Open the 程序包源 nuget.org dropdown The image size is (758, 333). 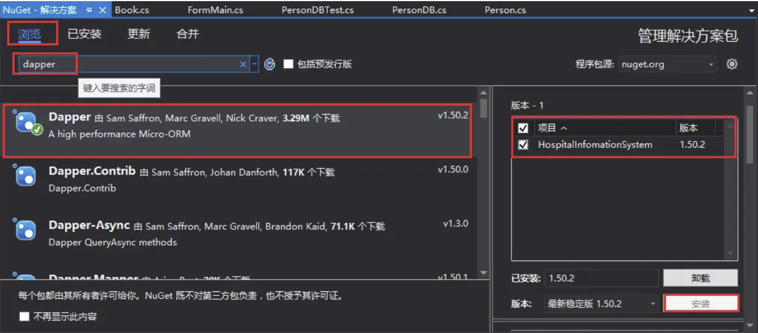pyautogui.click(x=667, y=64)
